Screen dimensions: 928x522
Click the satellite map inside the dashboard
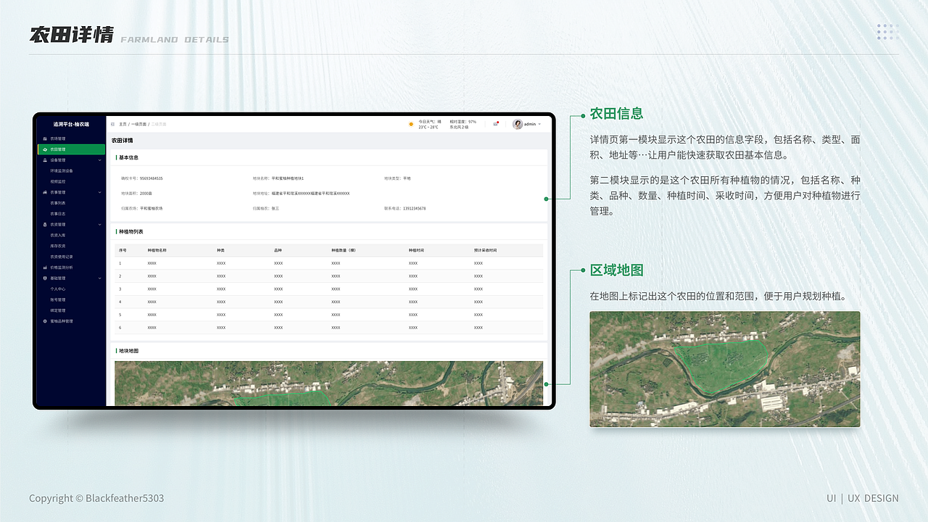(328, 384)
